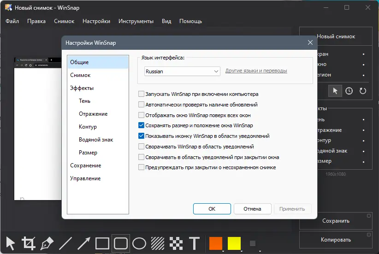This screenshot has height=254, width=379.
Task: Enable launching WinSnap at computer startup
Action: click(142, 94)
